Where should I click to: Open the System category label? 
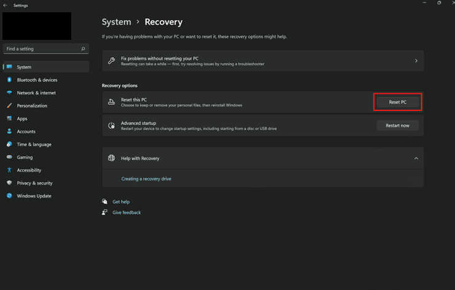pos(24,67)
